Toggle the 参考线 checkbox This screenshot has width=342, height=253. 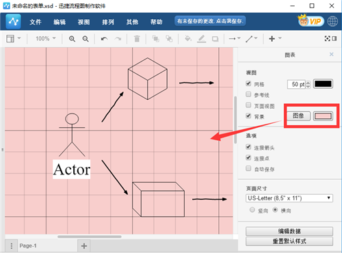pyautogui.click(x=248, y=94)
